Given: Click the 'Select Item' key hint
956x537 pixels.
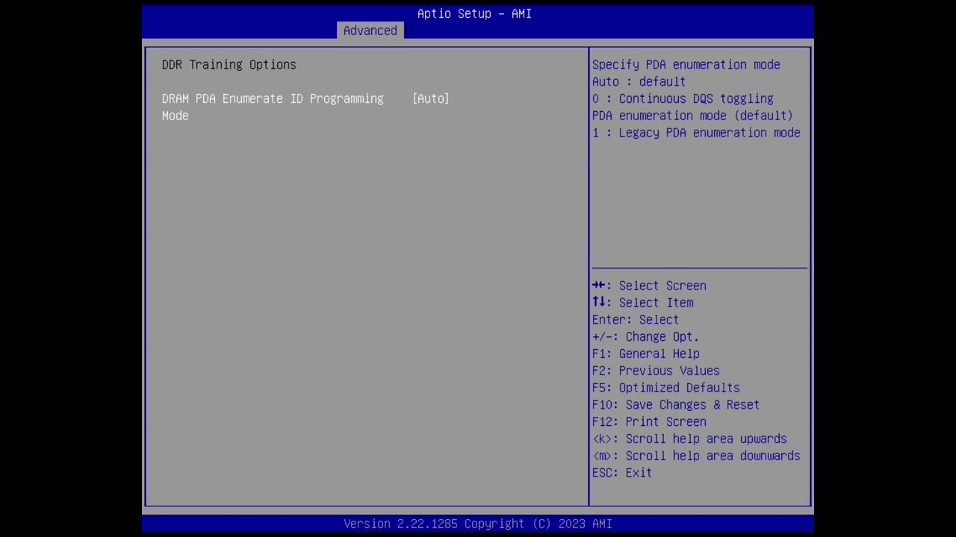Looking at the screenshot, I should click(x=643, y=303).
